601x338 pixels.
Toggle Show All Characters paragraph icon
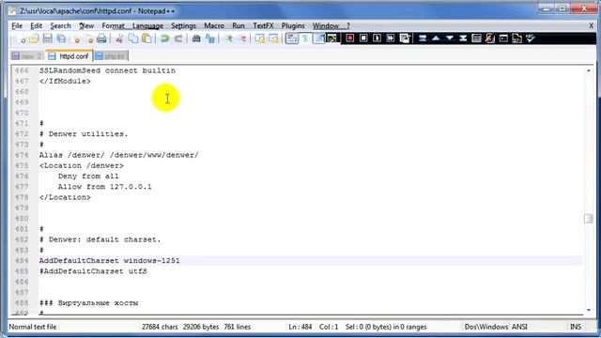tap(305, 38)
